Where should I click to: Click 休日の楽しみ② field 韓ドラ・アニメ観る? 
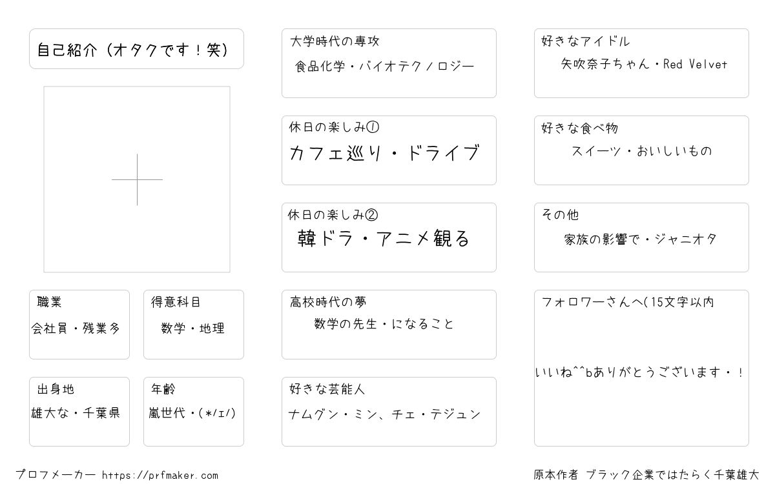click(389, 237)
